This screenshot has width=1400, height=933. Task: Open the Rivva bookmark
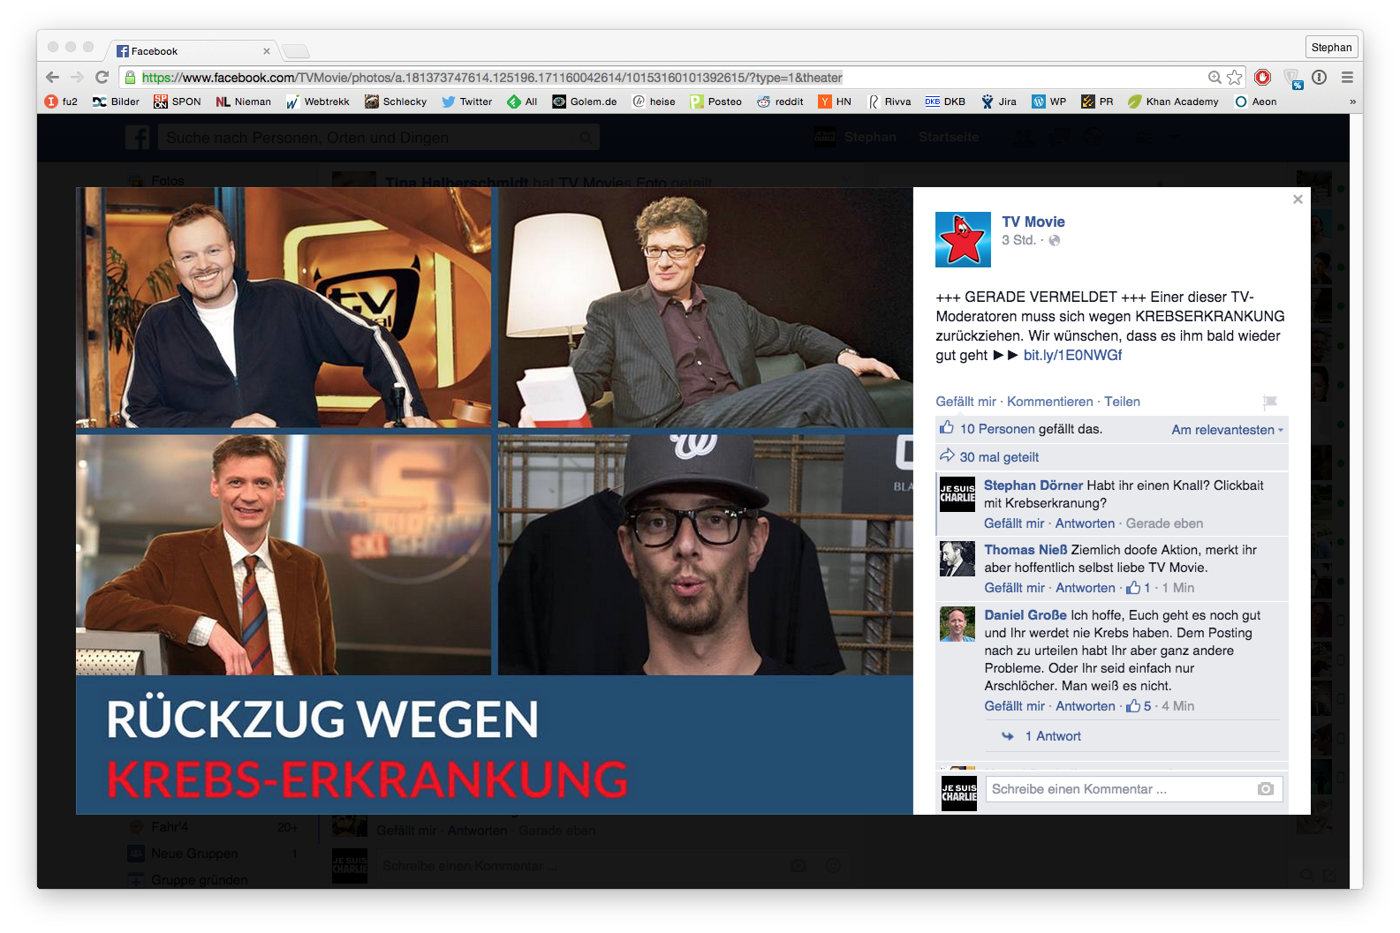(889, 102)
